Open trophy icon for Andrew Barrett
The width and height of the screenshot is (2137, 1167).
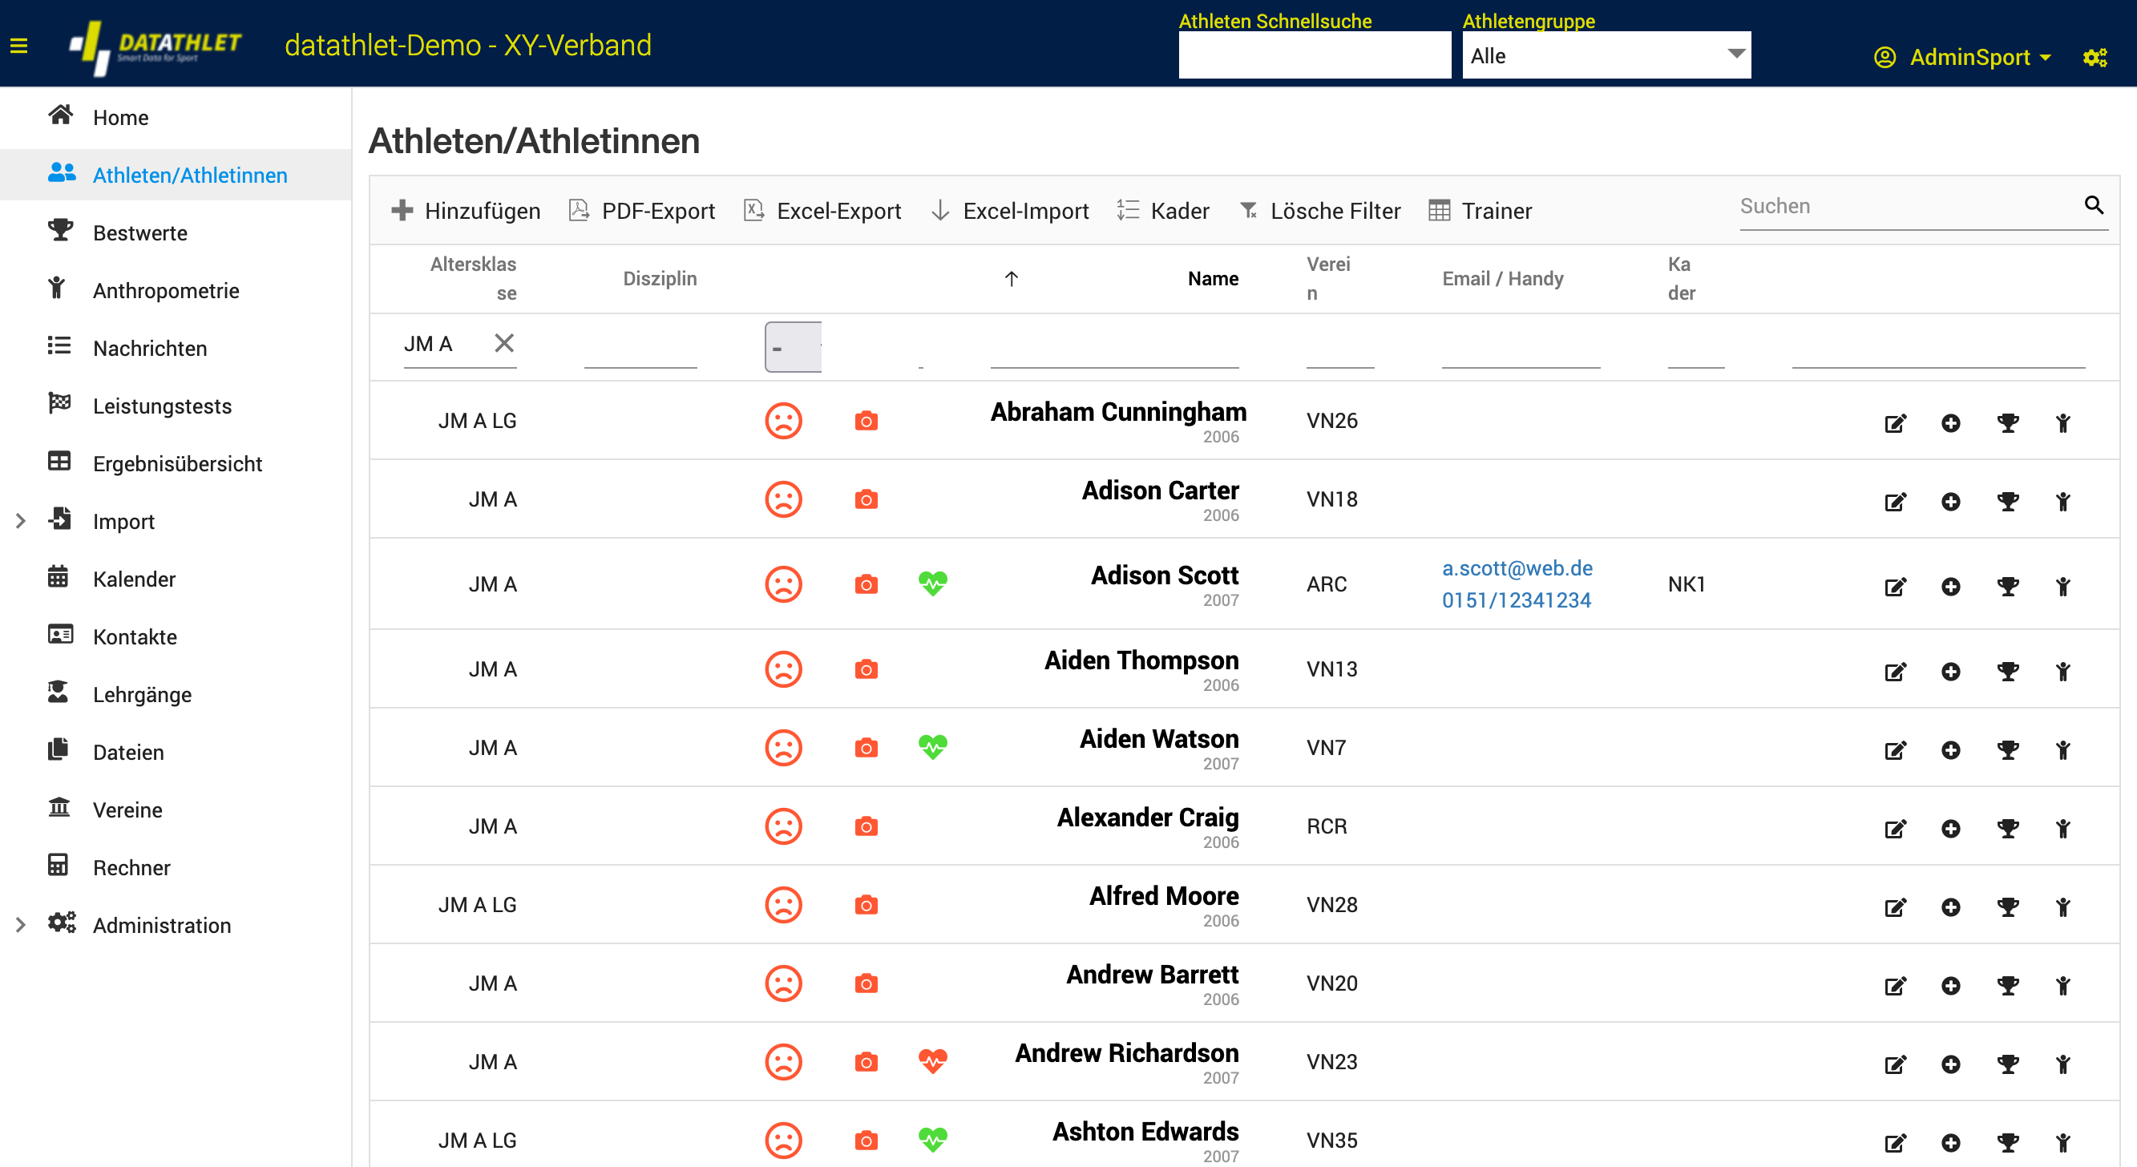[2008, 985]
